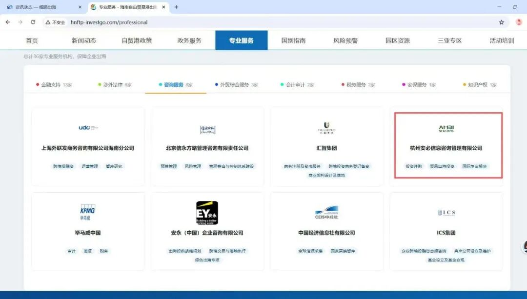
Task: Click the 商业架构设计及落地 tag
Action: coord(326,175)
